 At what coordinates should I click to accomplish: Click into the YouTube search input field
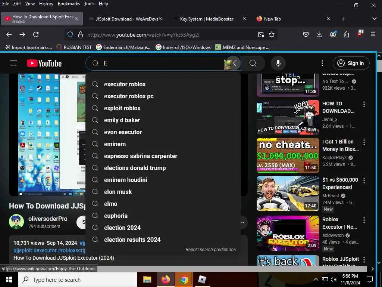[163, 63]
